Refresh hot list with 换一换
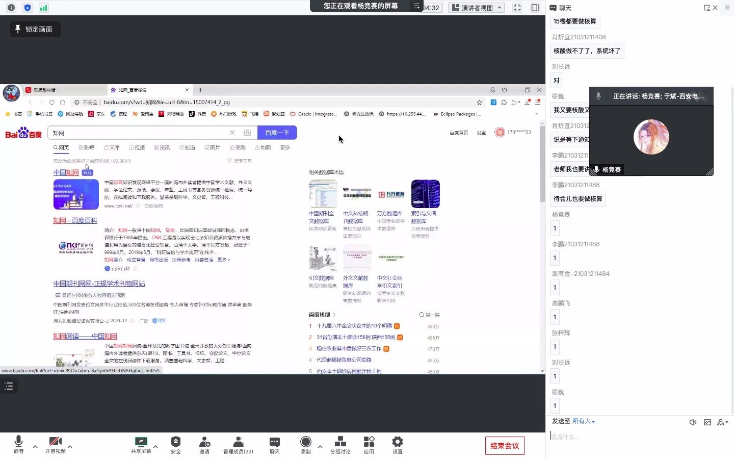 [429, 315]
